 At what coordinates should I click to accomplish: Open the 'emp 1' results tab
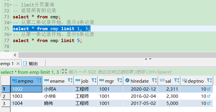[7, 64]
